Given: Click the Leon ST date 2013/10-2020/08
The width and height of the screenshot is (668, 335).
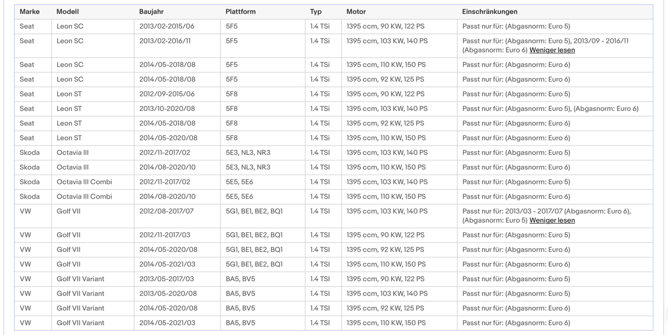Looking at the screenshot, I should click(x=167, y=109).
